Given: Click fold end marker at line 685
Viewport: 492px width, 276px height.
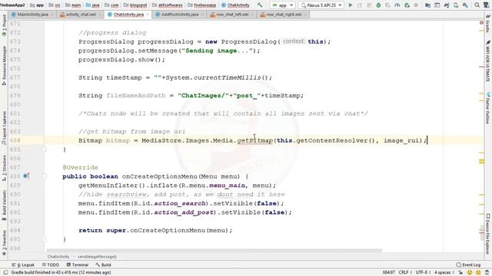Looking at the screenshot, I should [44, 149].
